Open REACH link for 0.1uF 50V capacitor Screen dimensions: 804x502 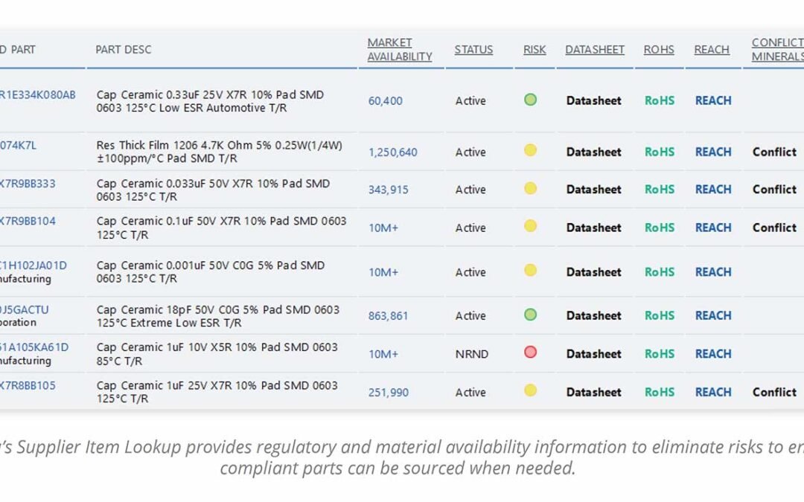click(713, 228)
